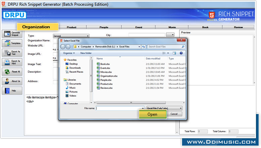Switch to the Event tab
This screenshot has width=261, height=148.
tap(139, 27)
